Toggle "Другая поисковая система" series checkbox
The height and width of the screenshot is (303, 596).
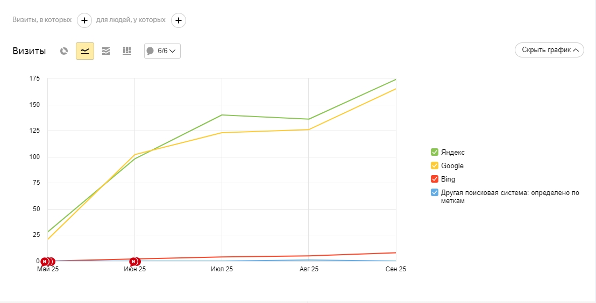click(x=435, y=192)
